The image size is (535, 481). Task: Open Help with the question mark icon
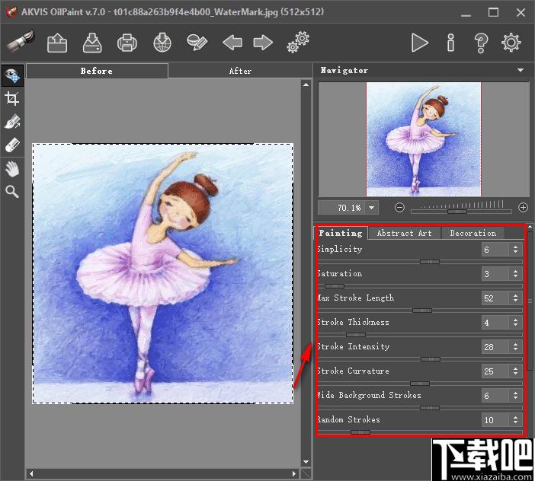tap(481, 43)
